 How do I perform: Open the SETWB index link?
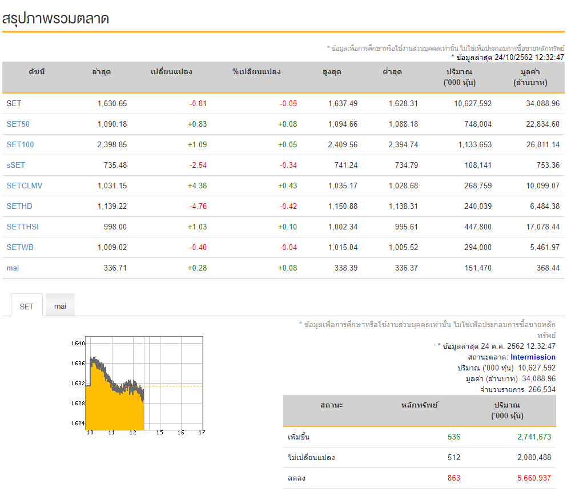(x=20, y=248)
